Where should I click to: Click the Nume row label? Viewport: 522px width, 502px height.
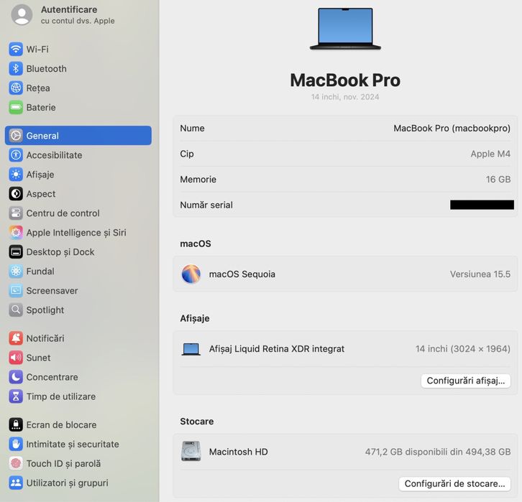click(x=192, y=129)
